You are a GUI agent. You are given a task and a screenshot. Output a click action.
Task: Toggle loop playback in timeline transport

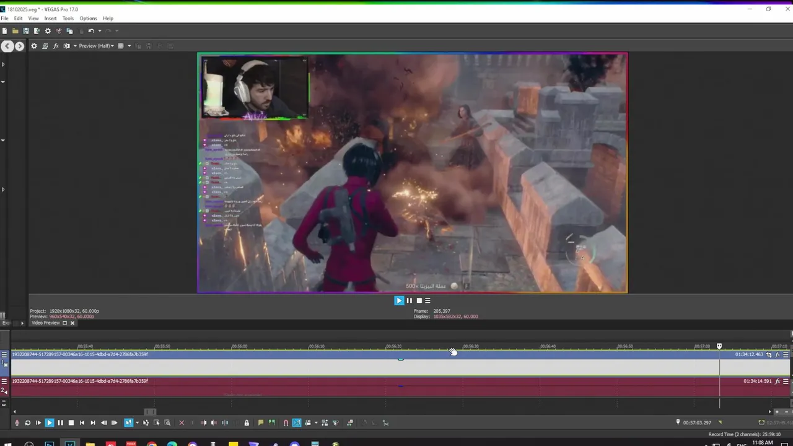point(27,422)
